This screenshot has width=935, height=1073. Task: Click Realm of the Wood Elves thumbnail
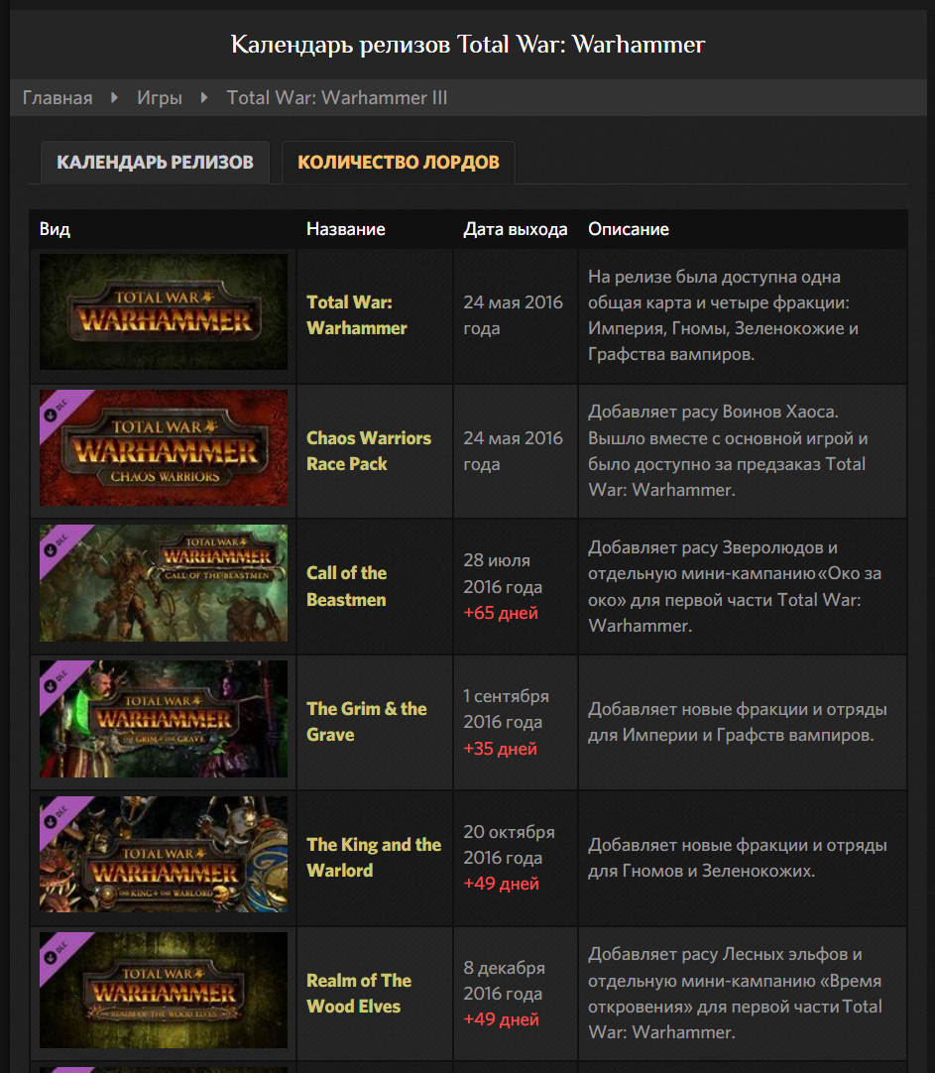click(164, 990)
